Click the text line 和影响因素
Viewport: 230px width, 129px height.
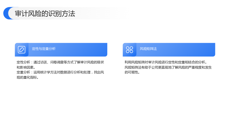[26, 67]
